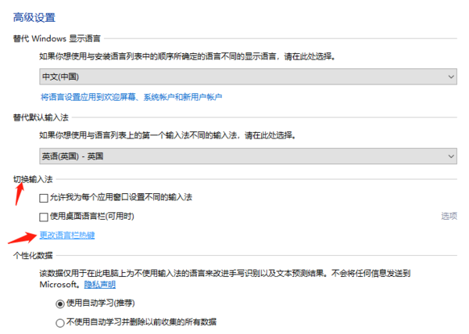Click paragraph beginning 该数据仅用于在此电脑上
The width and height of the screenshot is (469, 334).
click(225, 278)
